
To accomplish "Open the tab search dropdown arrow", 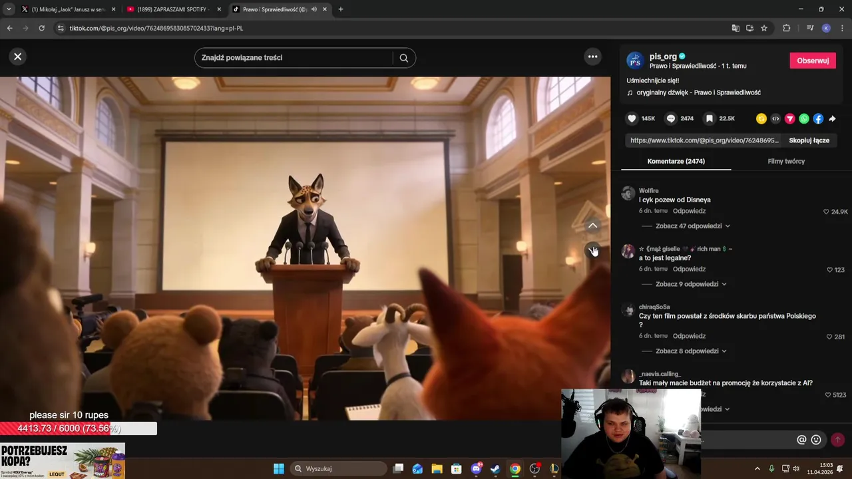I will (8, 9).
